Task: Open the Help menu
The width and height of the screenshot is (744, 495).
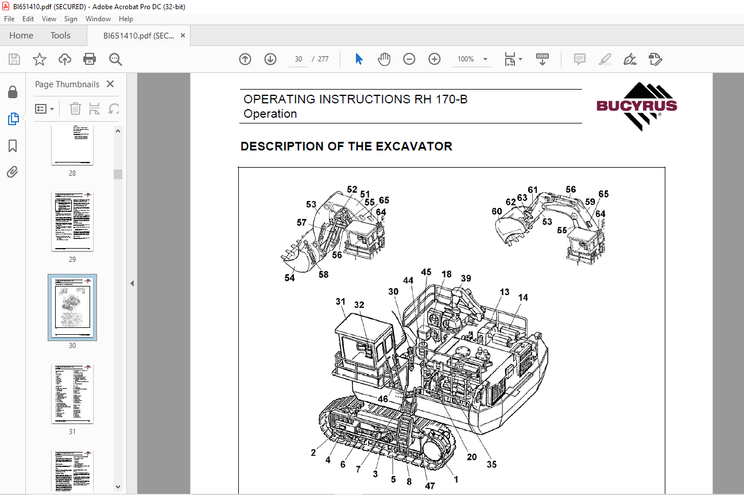Action: [x=126, y=19]
